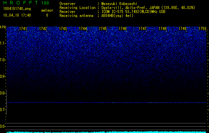Click the blue horizontal carrier signal line
Viewport: 209px width, 133px height.
coord(106,102)
